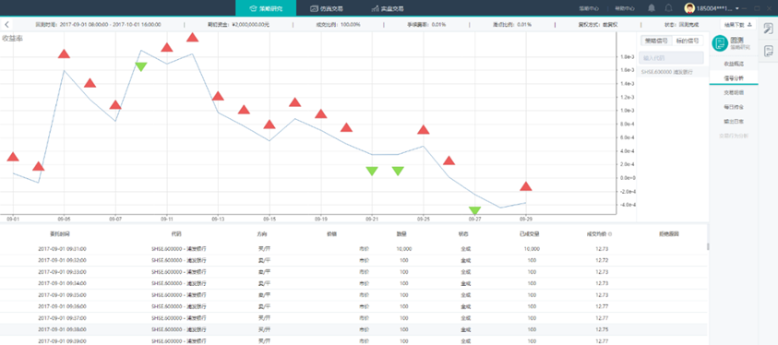Select the order row at 2017-09-01 09:31:00
The image size is (778, 345).
point(353,249)
